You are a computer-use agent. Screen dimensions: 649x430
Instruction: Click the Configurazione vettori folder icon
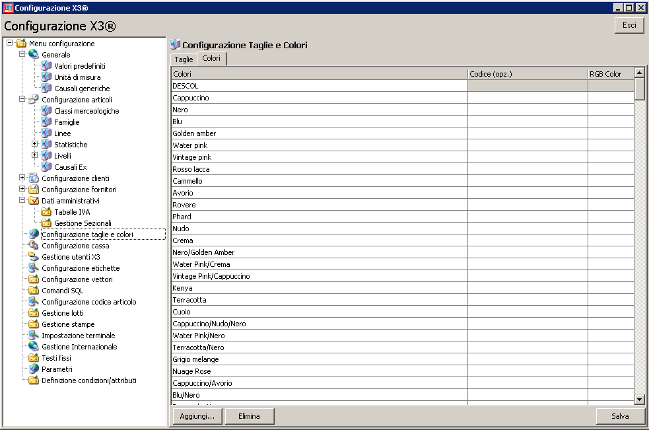click(34, 278)
